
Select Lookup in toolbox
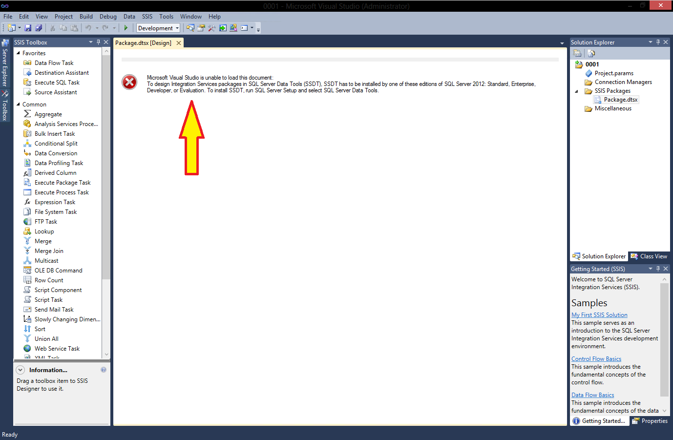click(x=44, y=231)
